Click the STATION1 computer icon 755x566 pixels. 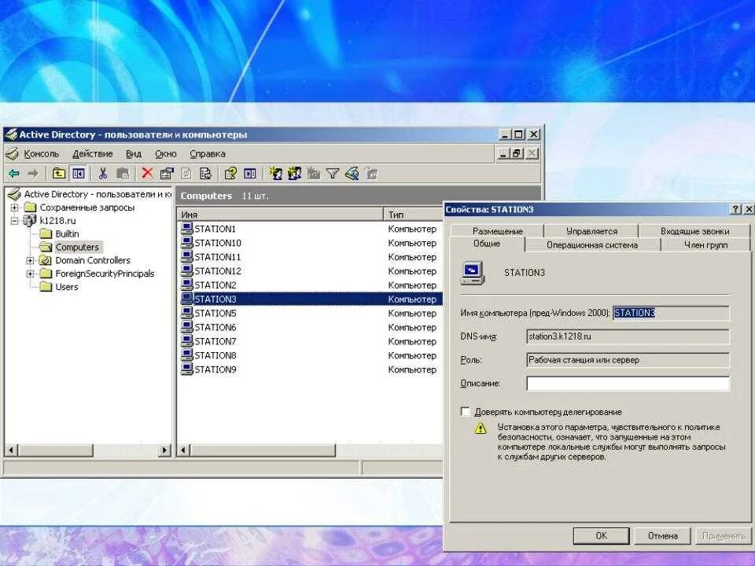pos(187,229)
